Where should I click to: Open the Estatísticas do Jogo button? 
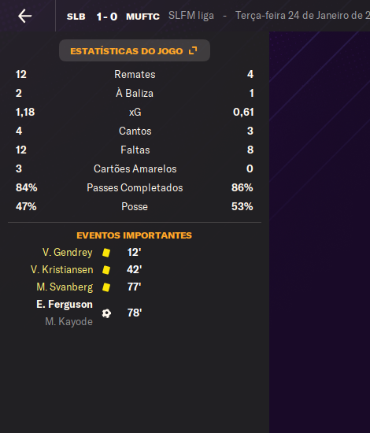[135, 50]
